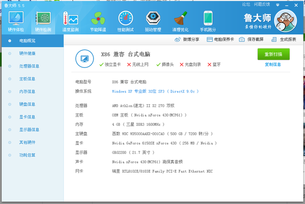The height and width of the screenshot is (204, 305).
Task: Click the GeForce 6150SE graphics card text
Action: [164, 143]
